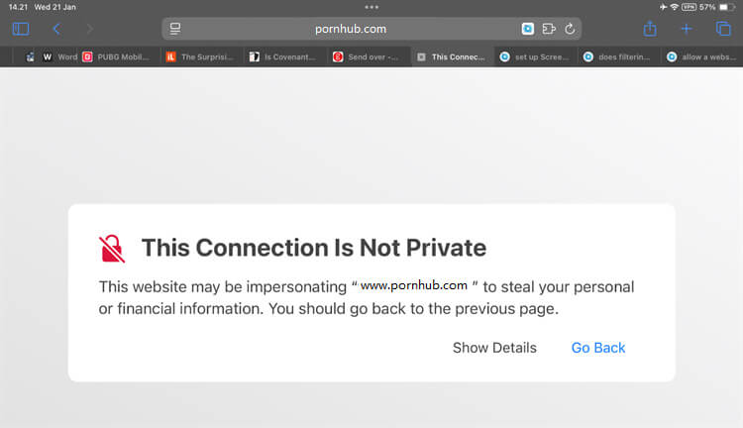Open the 'The Surprisi...' tab
This screenshot has height=428, width=743.
203,57
